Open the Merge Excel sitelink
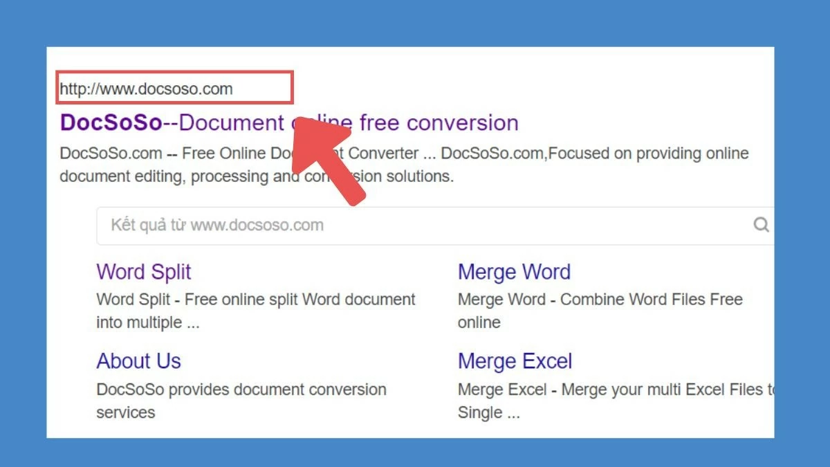The height and width of the screenshot is (467, 830). 515,360
